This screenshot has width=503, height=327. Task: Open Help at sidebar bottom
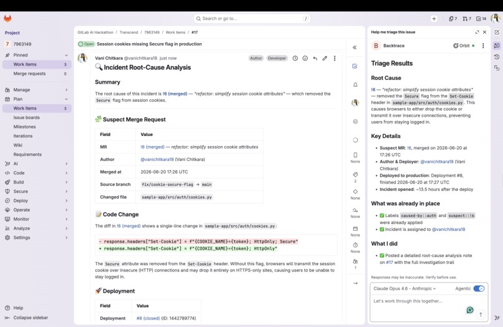pyautogui.click(x=14, y=308)
